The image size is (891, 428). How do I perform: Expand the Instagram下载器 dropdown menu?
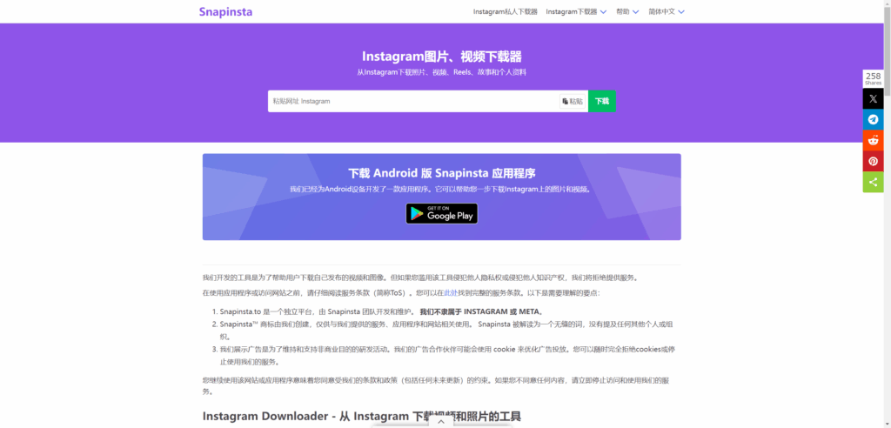pyautogui.click(x=576, y=11)
